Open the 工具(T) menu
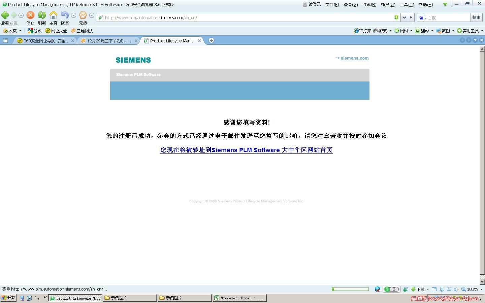Viewport: 485px width, 303px height. [x=407, y=4]
